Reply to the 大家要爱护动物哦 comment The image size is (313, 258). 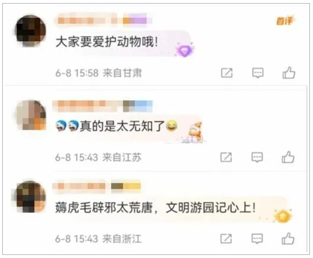[x=258, y=73]
